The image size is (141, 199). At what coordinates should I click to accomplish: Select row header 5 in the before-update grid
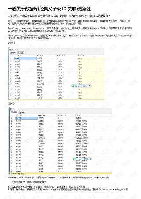pos(10,70)
